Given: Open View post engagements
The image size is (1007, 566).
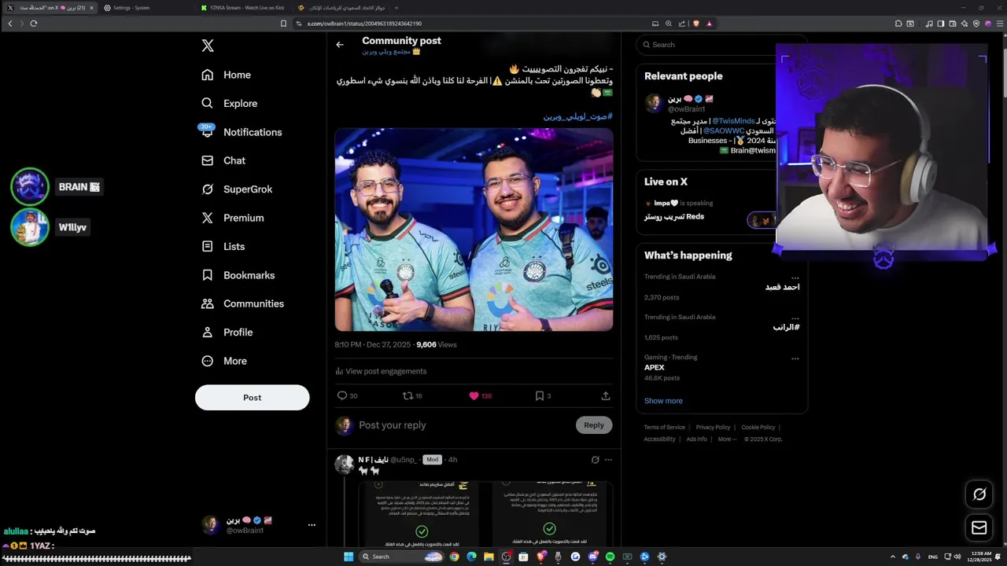Looking at the screenshot, I should pyautogui.click(x=381, y=371).
